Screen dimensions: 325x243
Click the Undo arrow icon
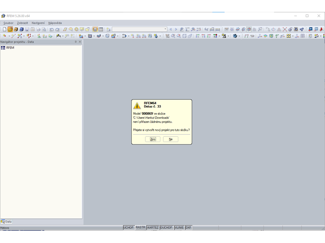coord(52,29)
